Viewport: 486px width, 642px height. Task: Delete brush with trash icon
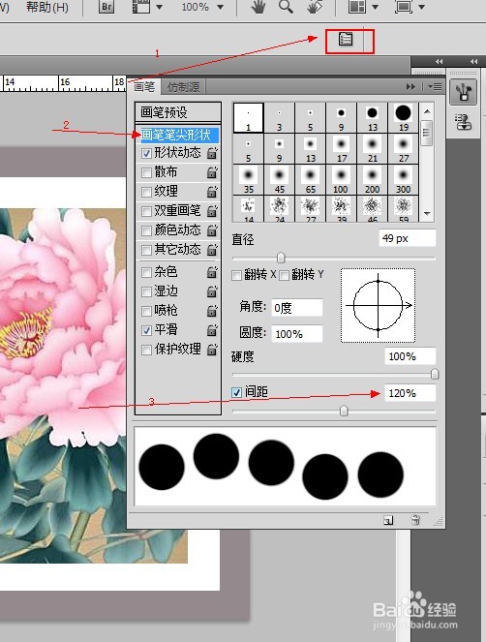click(415, 520)
